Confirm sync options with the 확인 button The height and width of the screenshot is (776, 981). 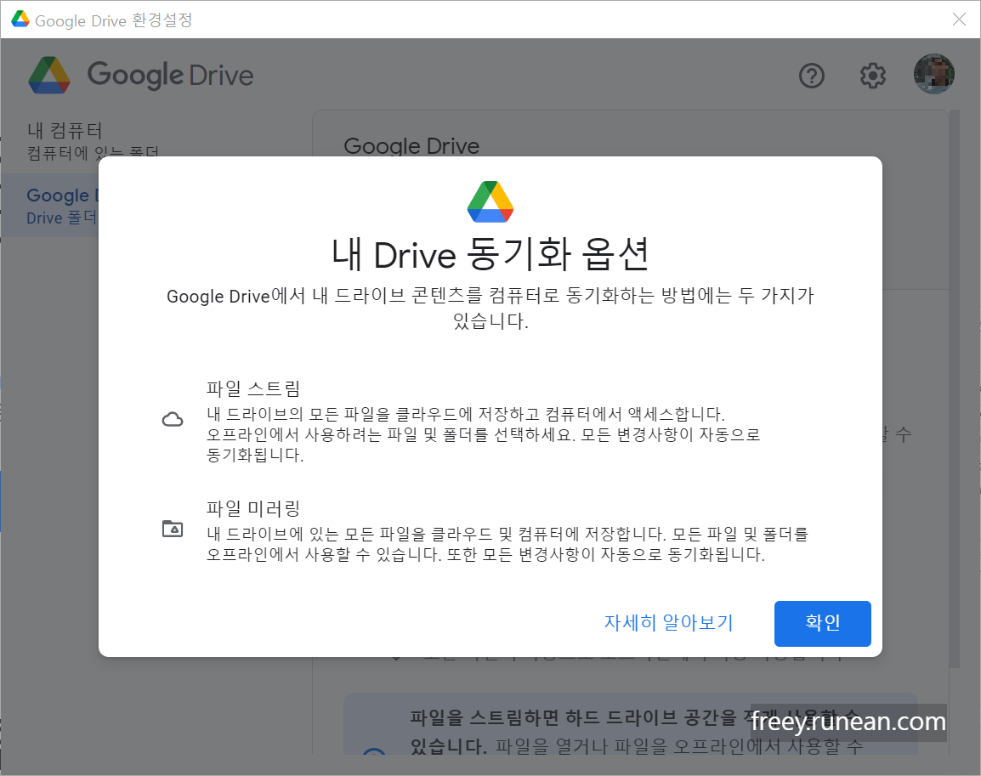click(x=822, y=623)
